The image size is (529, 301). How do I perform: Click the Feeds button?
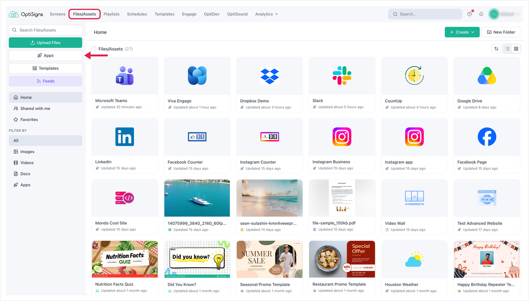click(x=46, y=81)
